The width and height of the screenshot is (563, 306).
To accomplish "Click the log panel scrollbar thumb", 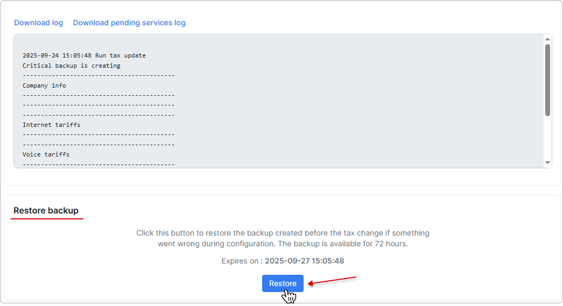I will tap(547, 80).
